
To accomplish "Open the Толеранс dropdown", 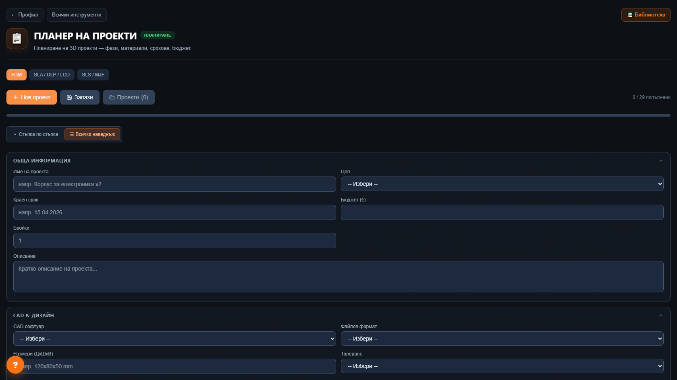I will (x=502, y=366).
